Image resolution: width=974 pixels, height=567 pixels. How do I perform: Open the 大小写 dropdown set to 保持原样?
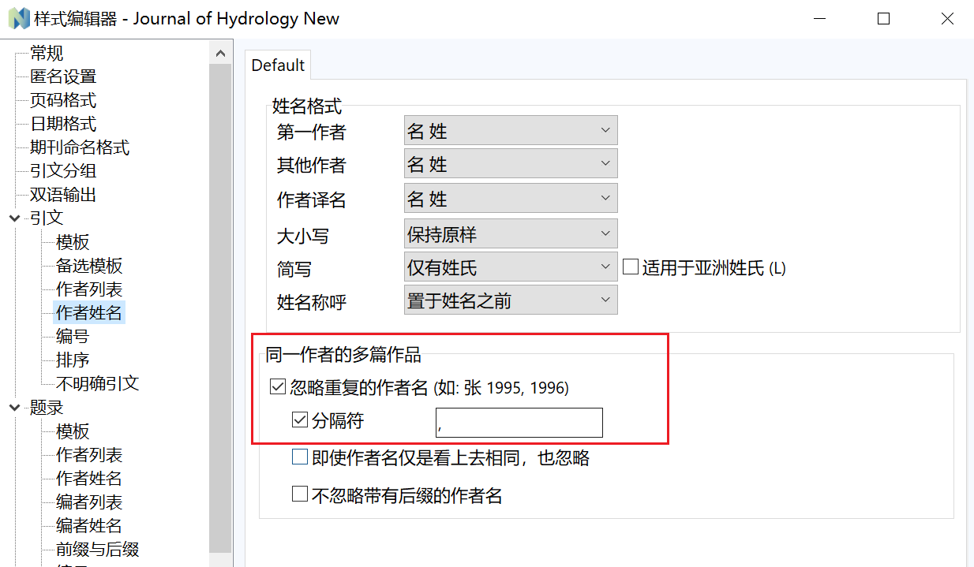[x=511, y=234]
